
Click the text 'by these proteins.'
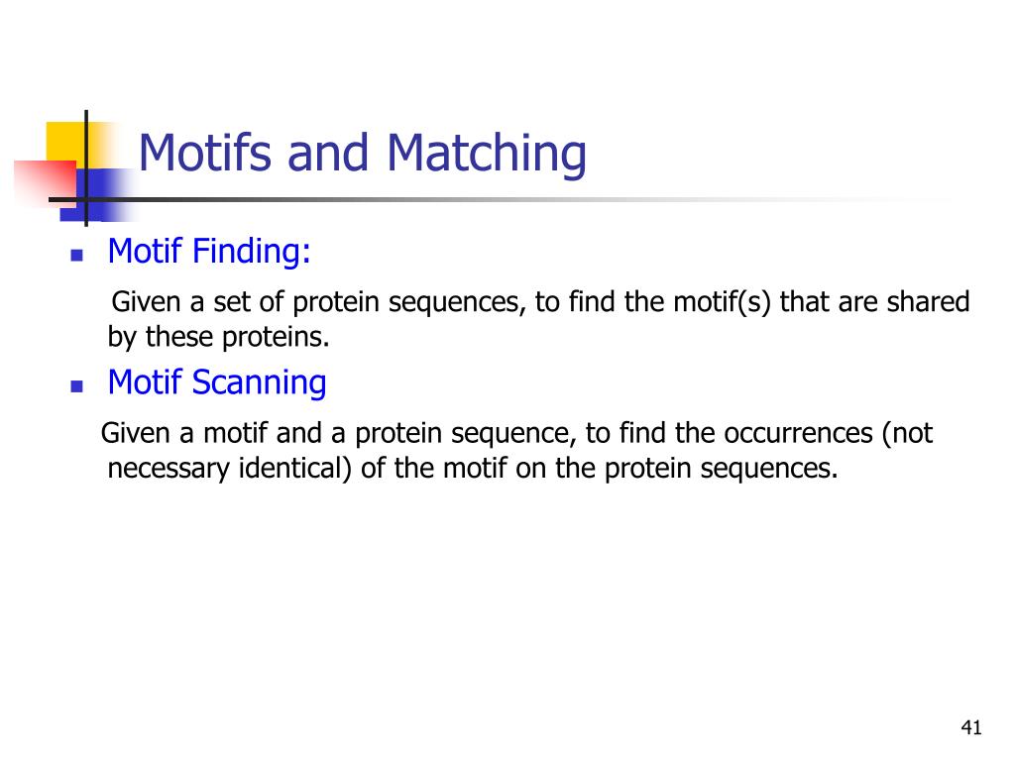[219, 337]
